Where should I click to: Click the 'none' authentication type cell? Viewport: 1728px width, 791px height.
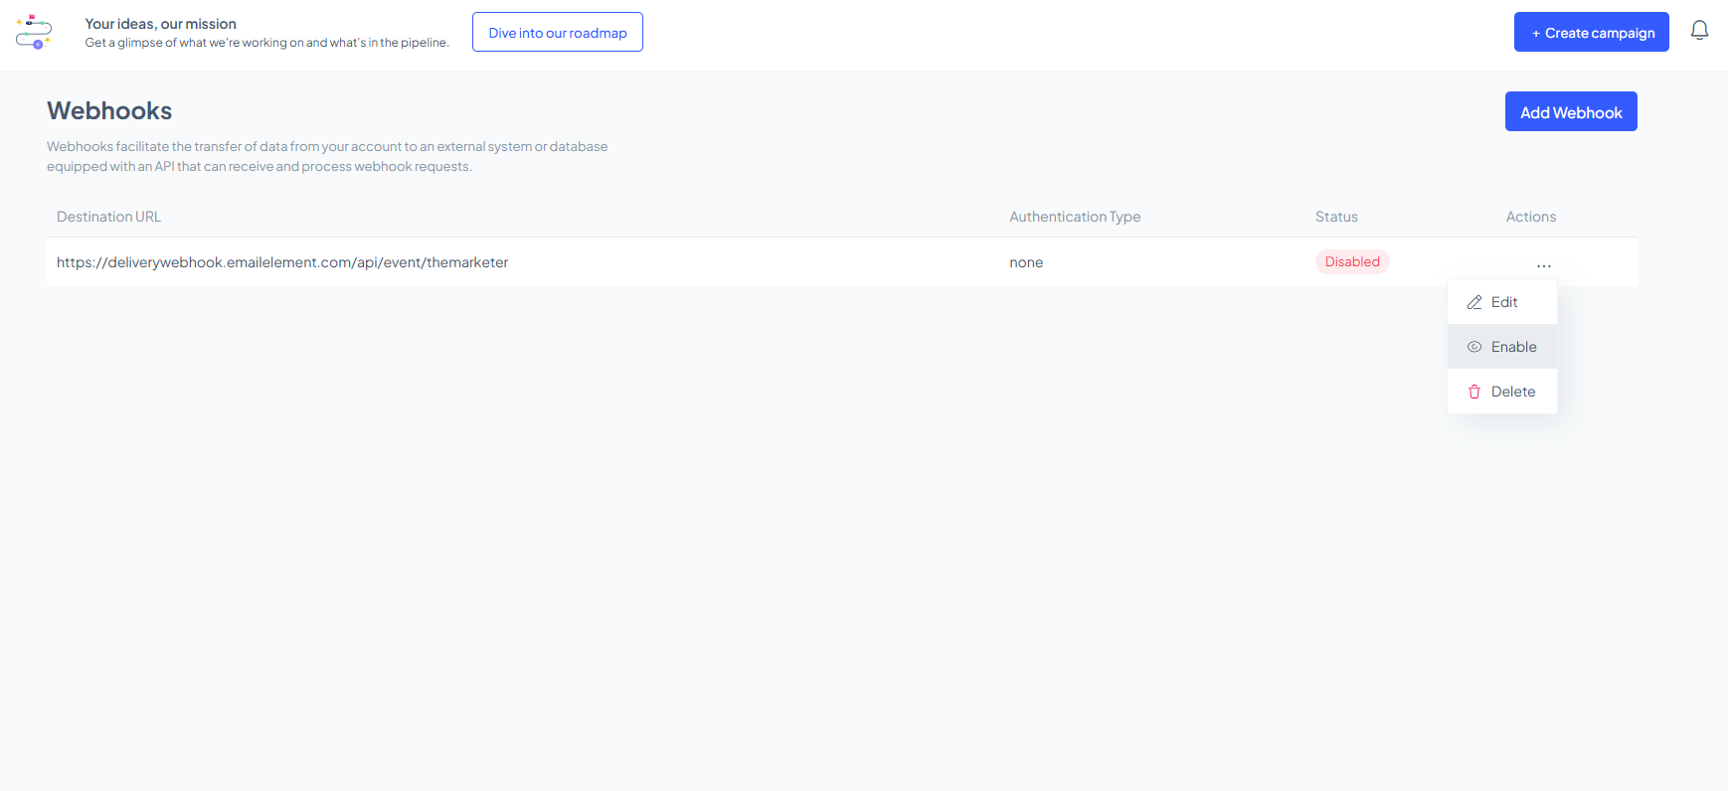click(1026, 262)
